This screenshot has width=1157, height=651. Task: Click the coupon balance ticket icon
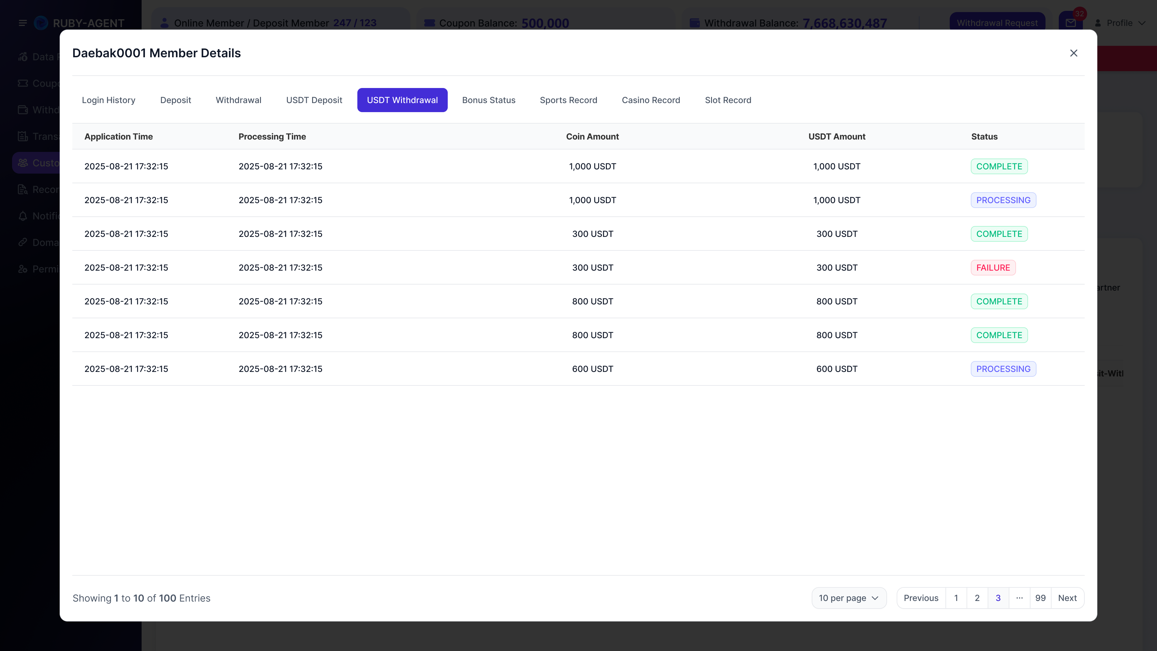pos(429,23)
